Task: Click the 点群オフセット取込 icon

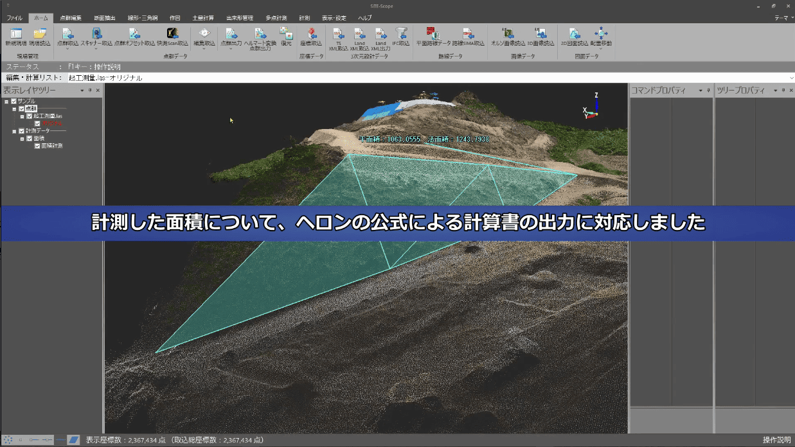Action: [134, 33]
